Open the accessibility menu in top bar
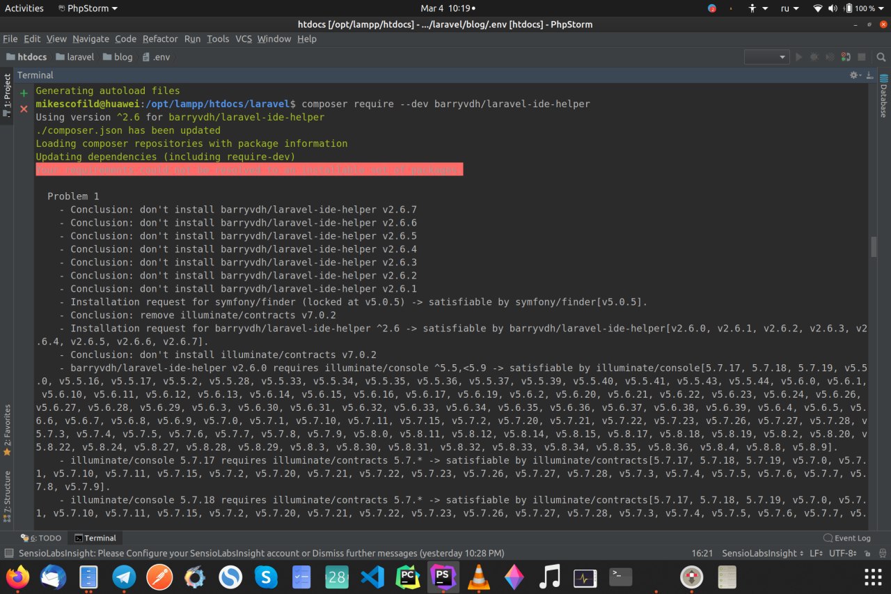Viewport: 891px width, 594px height. (x=758, y=8)
